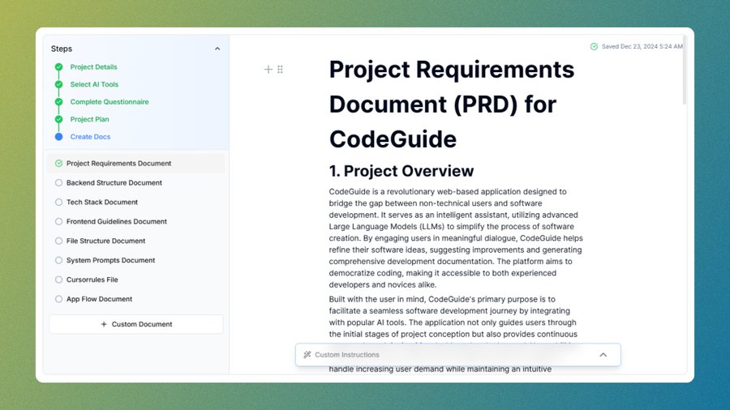Select the Create Docs step

tap(90, 137)
